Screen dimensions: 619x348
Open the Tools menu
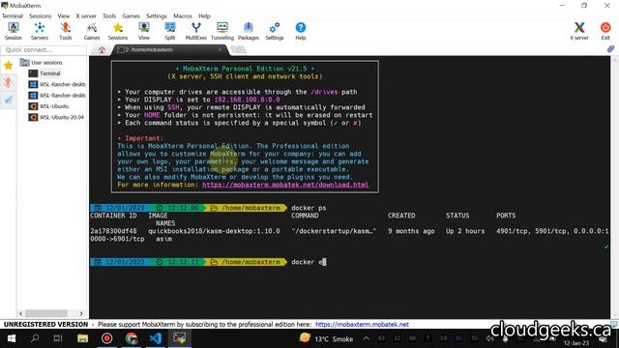click(x=109, y=15)
